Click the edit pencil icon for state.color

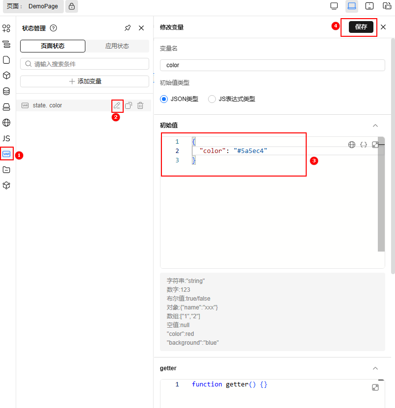(117, 105)
